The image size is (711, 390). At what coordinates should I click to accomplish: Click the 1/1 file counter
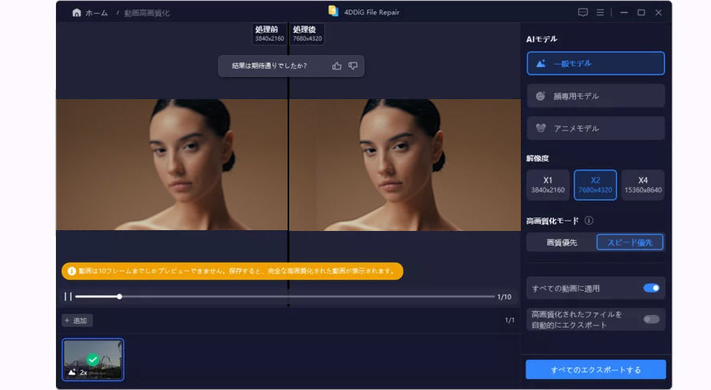pyautogui.click(x=510, y=320)
